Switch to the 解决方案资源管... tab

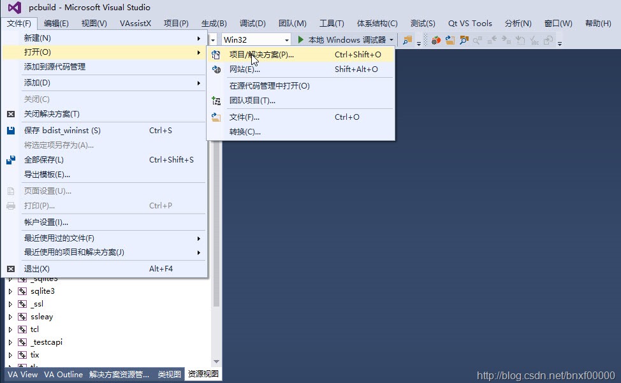(119, 374)
